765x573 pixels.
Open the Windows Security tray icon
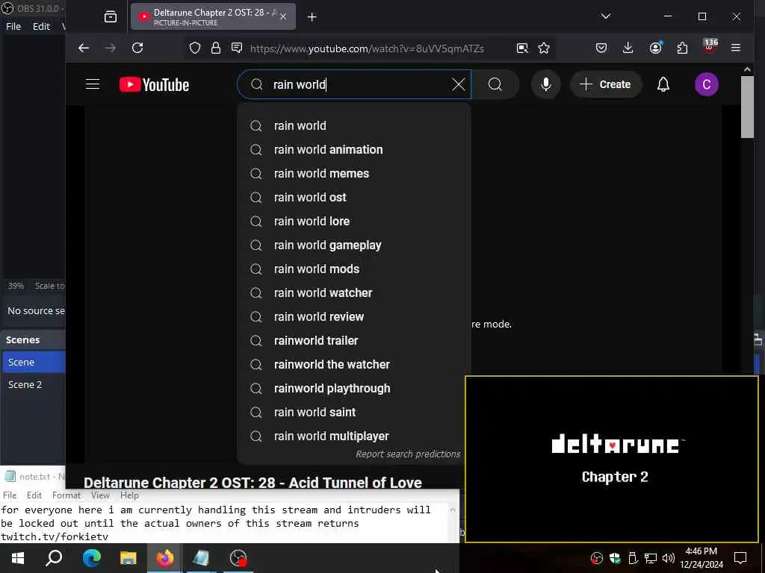point(615,558)
